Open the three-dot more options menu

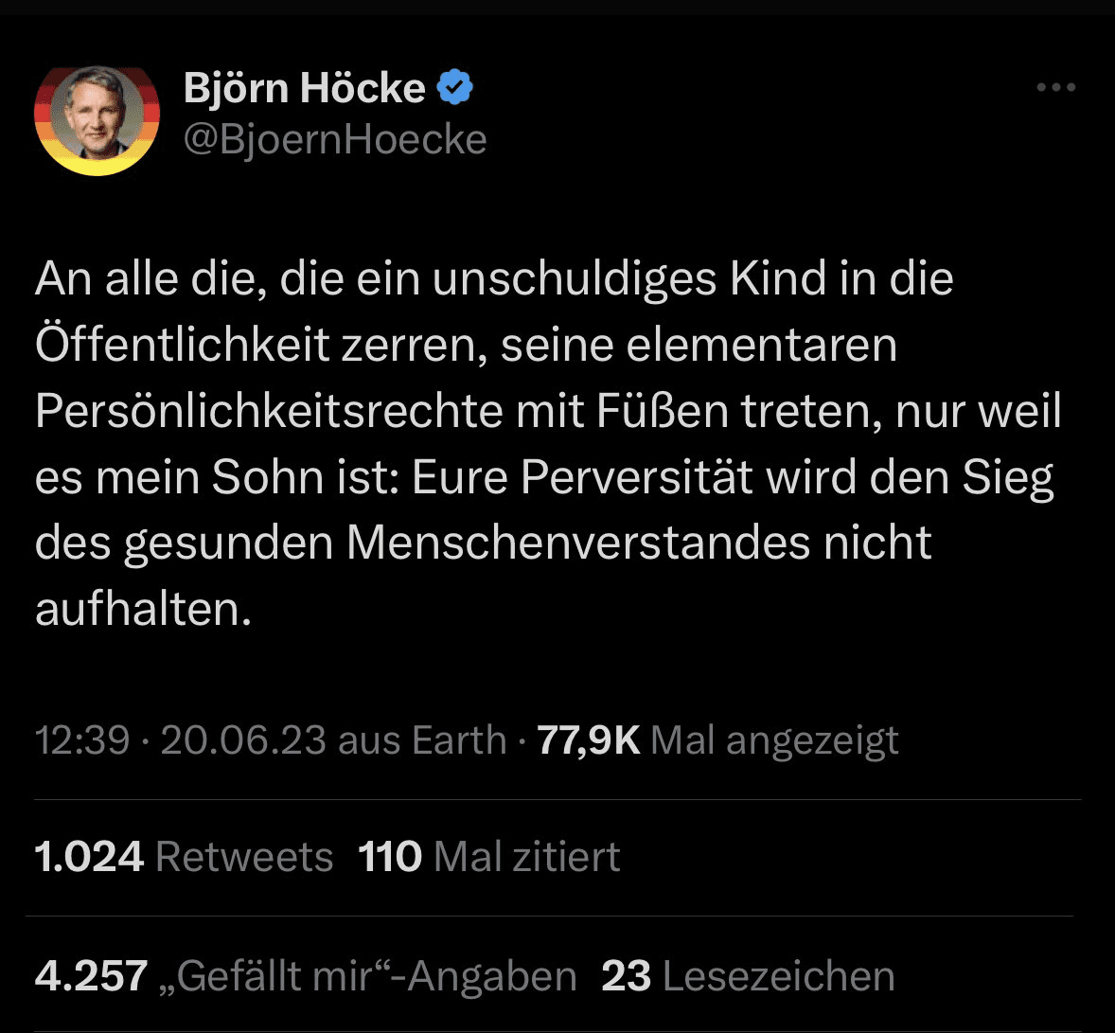click(x=1055, y=88)
